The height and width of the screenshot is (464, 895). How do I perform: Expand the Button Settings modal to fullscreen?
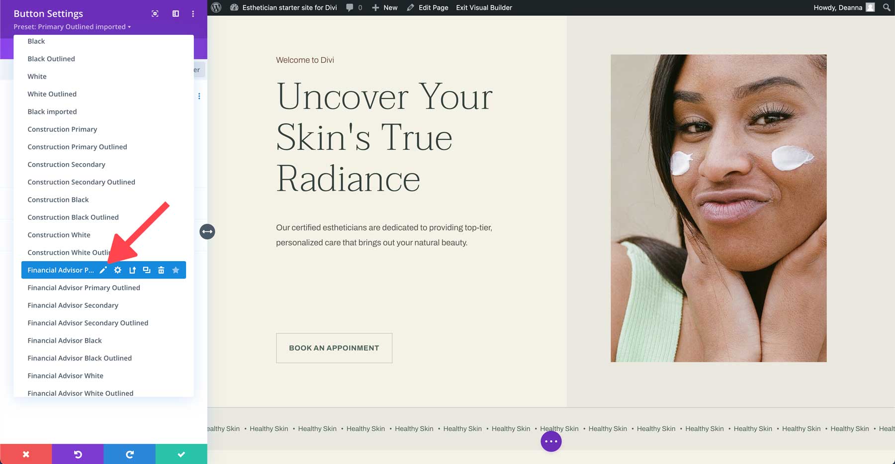tap(155, 14)
